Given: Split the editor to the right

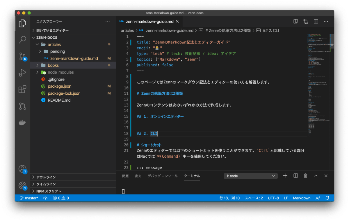Looking at the screenshot, I should tap(316, 21).
